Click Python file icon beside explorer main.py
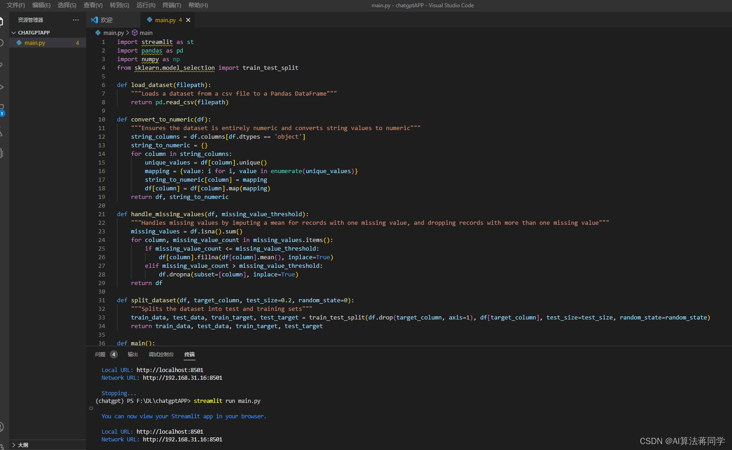The width and height of the screenshot is (732, 450). [19, 43]
